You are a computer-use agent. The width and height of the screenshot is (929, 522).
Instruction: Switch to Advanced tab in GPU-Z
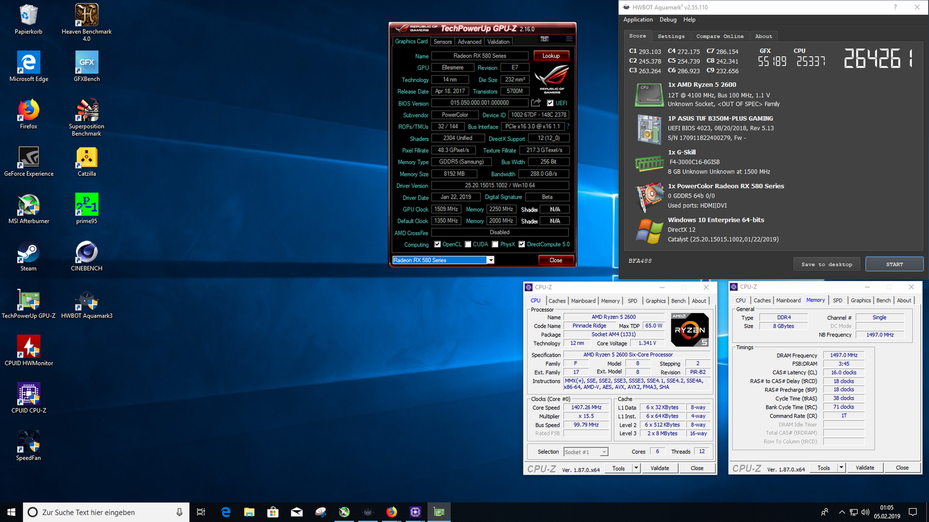[469, 42]
